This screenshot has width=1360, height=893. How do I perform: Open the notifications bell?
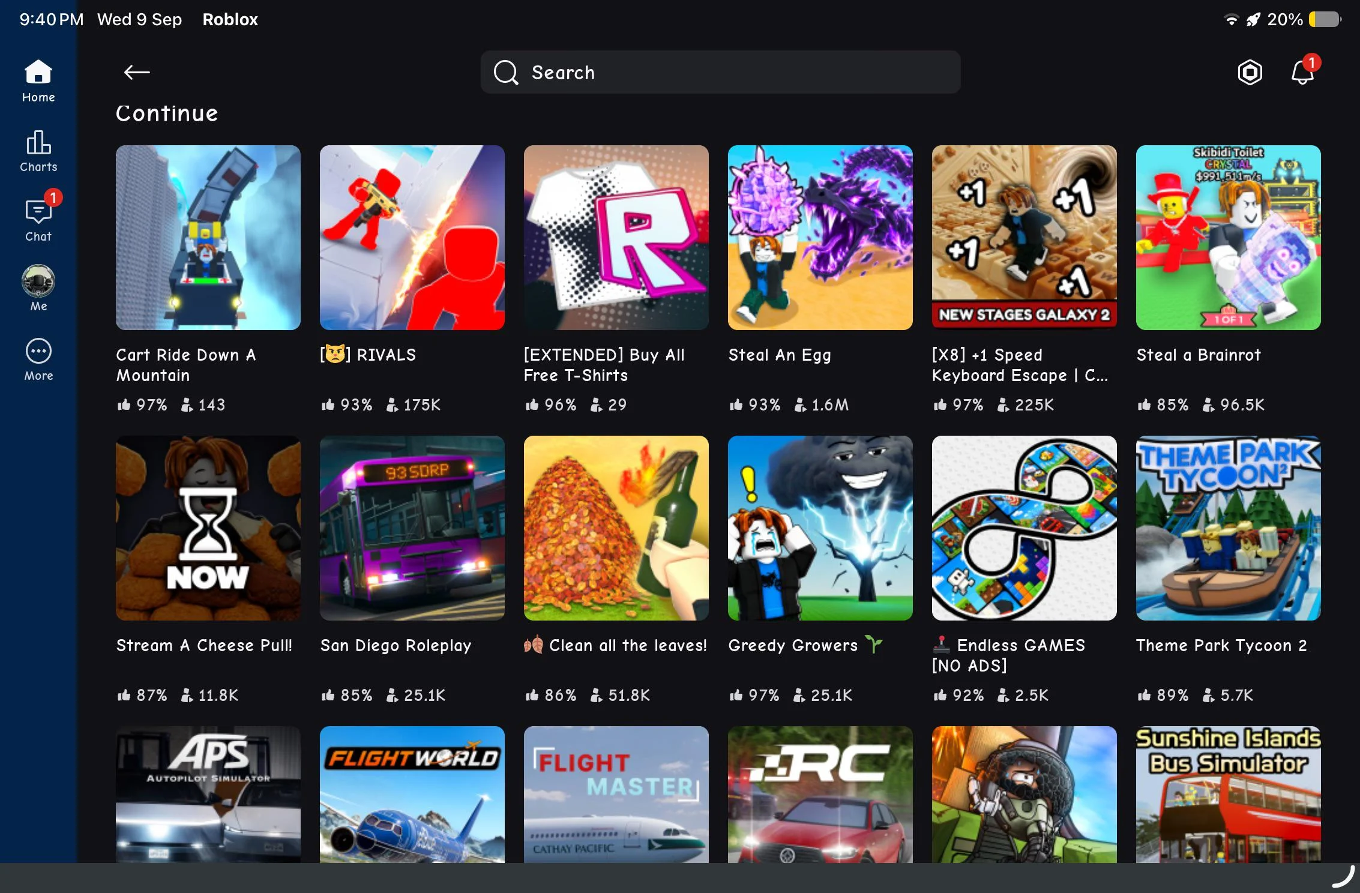(x=1302, y=73)
